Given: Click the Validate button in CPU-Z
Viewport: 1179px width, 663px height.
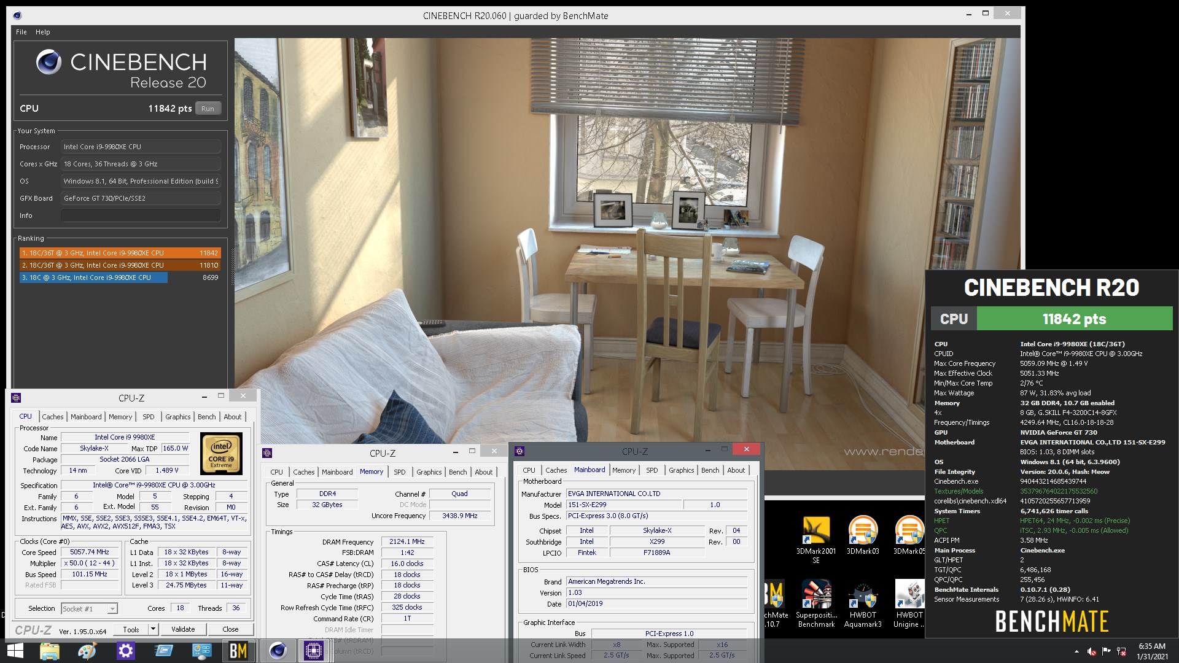Looking at the screenshot, I should 183,629.
